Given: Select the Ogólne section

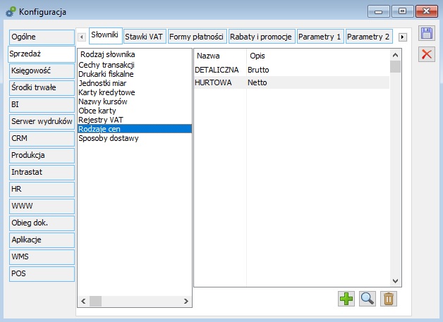Looking at the screenshot, I should coord(42,37).
